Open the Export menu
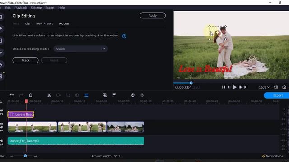This screenshot has height=162, width=289. click(50, 8)
